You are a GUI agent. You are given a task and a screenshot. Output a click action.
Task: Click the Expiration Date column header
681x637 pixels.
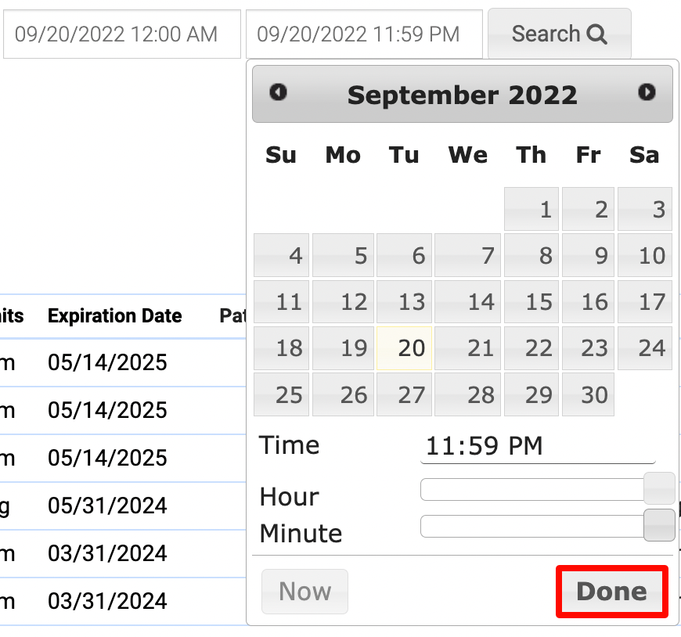[x=114, y=315]
